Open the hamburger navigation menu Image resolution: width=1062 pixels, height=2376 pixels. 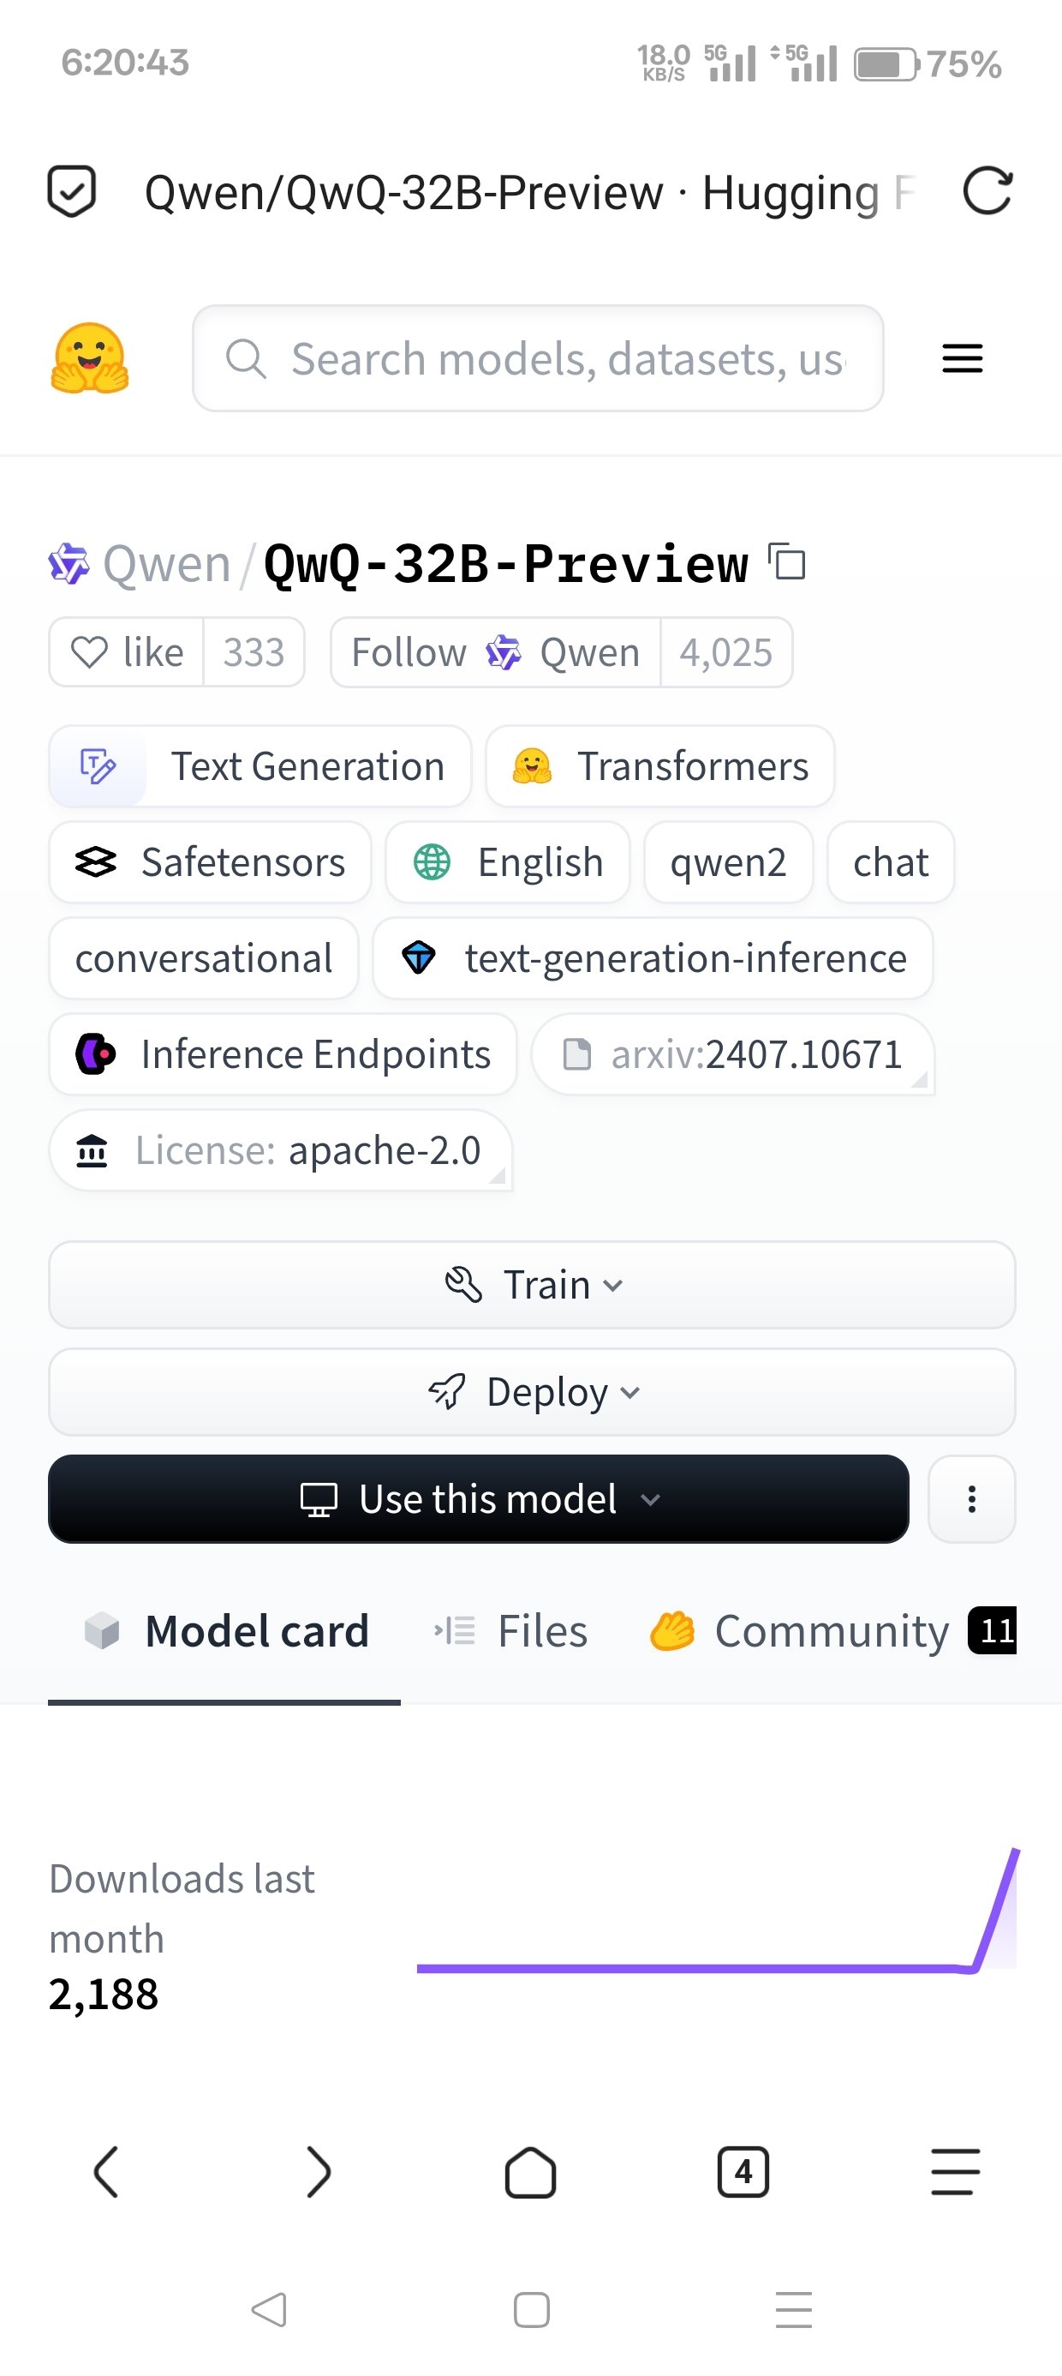(962, 358)
